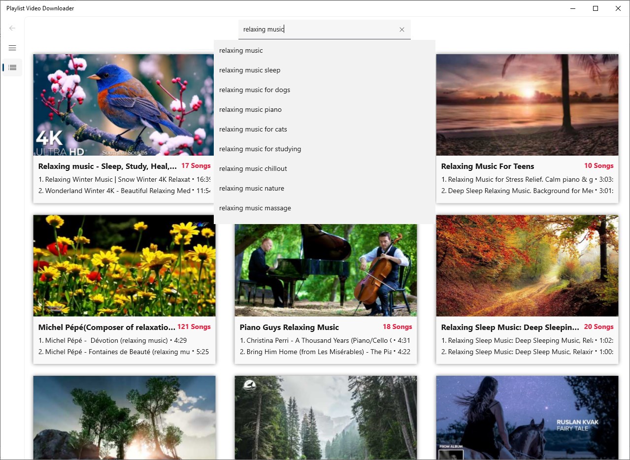This screenshot has width=630, height=460.
Task: Select track 'Bring Him Home (from Les Misérables)'
Action: 326,352
